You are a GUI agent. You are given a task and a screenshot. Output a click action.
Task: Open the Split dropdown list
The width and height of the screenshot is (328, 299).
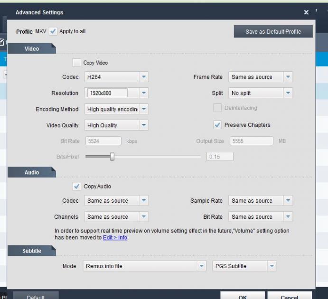tap(288, 93)
